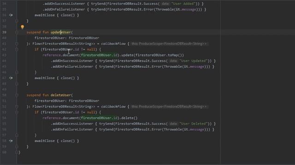
Task: Click awaitClose on line 58
Action: (45, 141)
